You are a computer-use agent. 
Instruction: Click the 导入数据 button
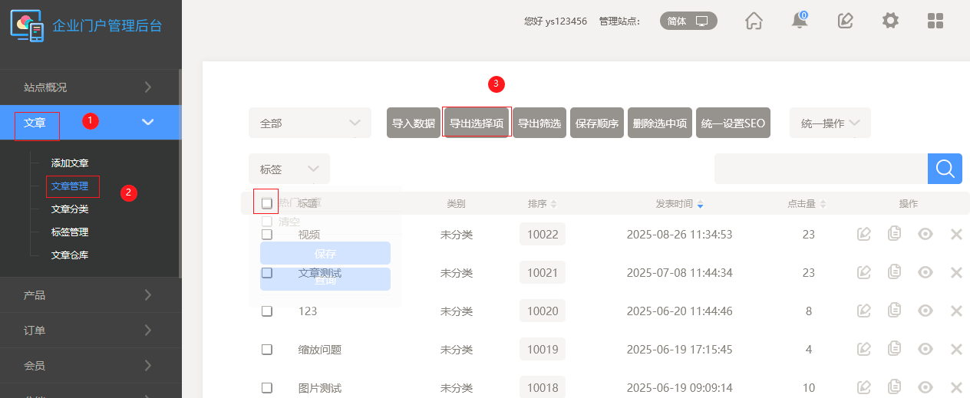pyautogui.click(x=414, y=123)
